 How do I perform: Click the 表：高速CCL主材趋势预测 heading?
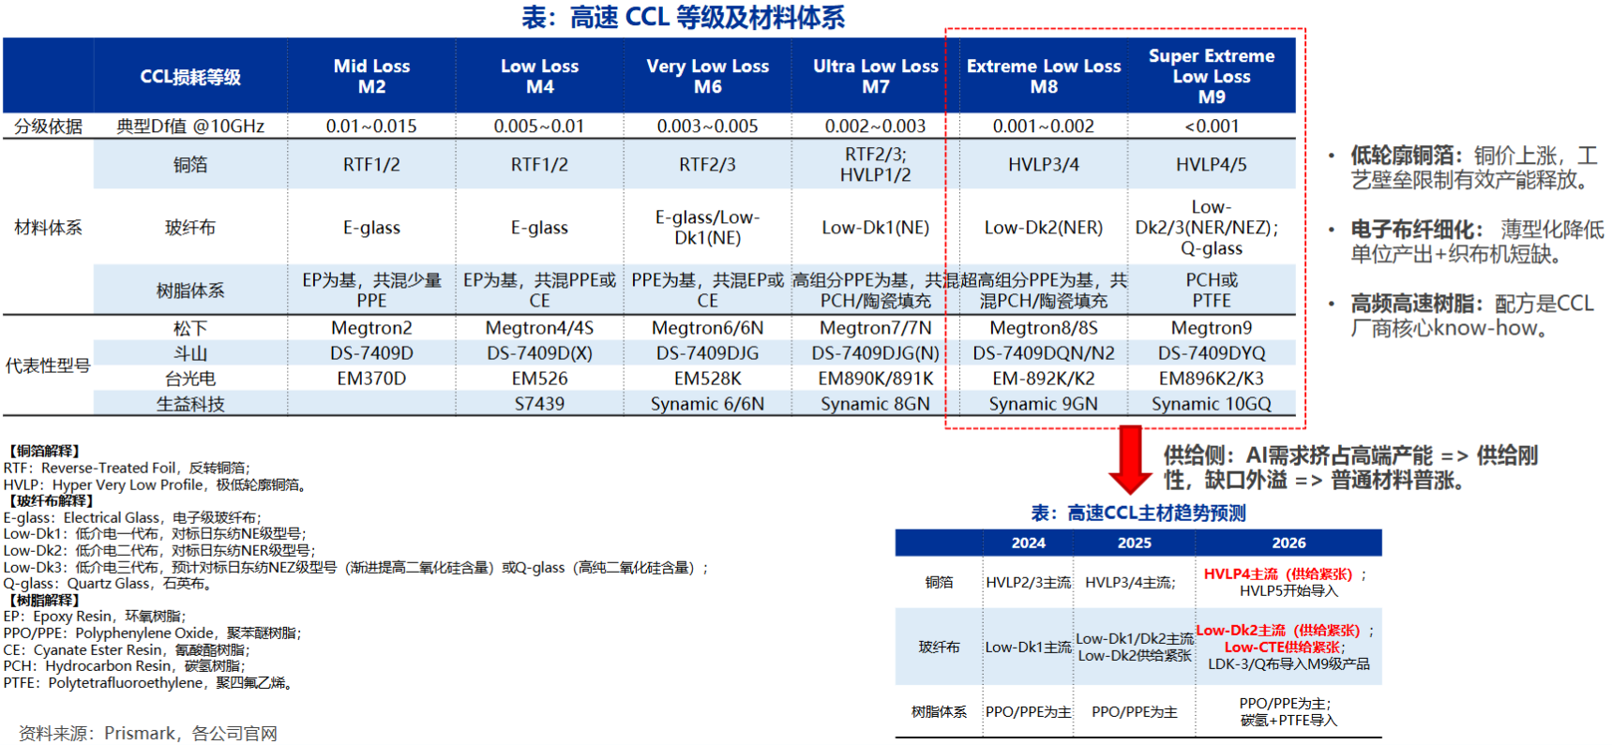pyautogui.click(x=1138, y=513)
